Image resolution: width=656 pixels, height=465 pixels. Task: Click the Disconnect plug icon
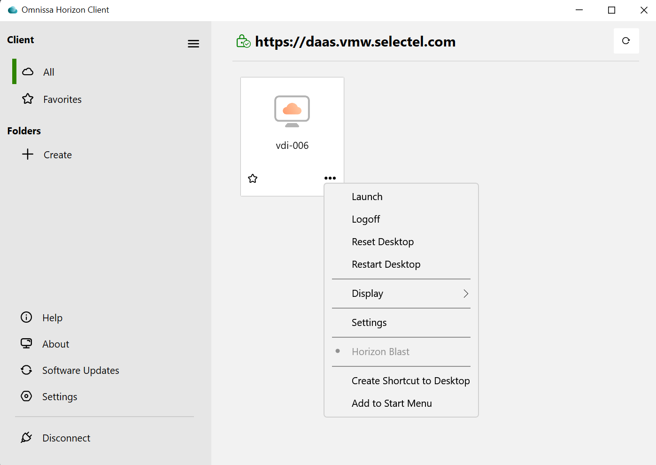coord(26,437)
